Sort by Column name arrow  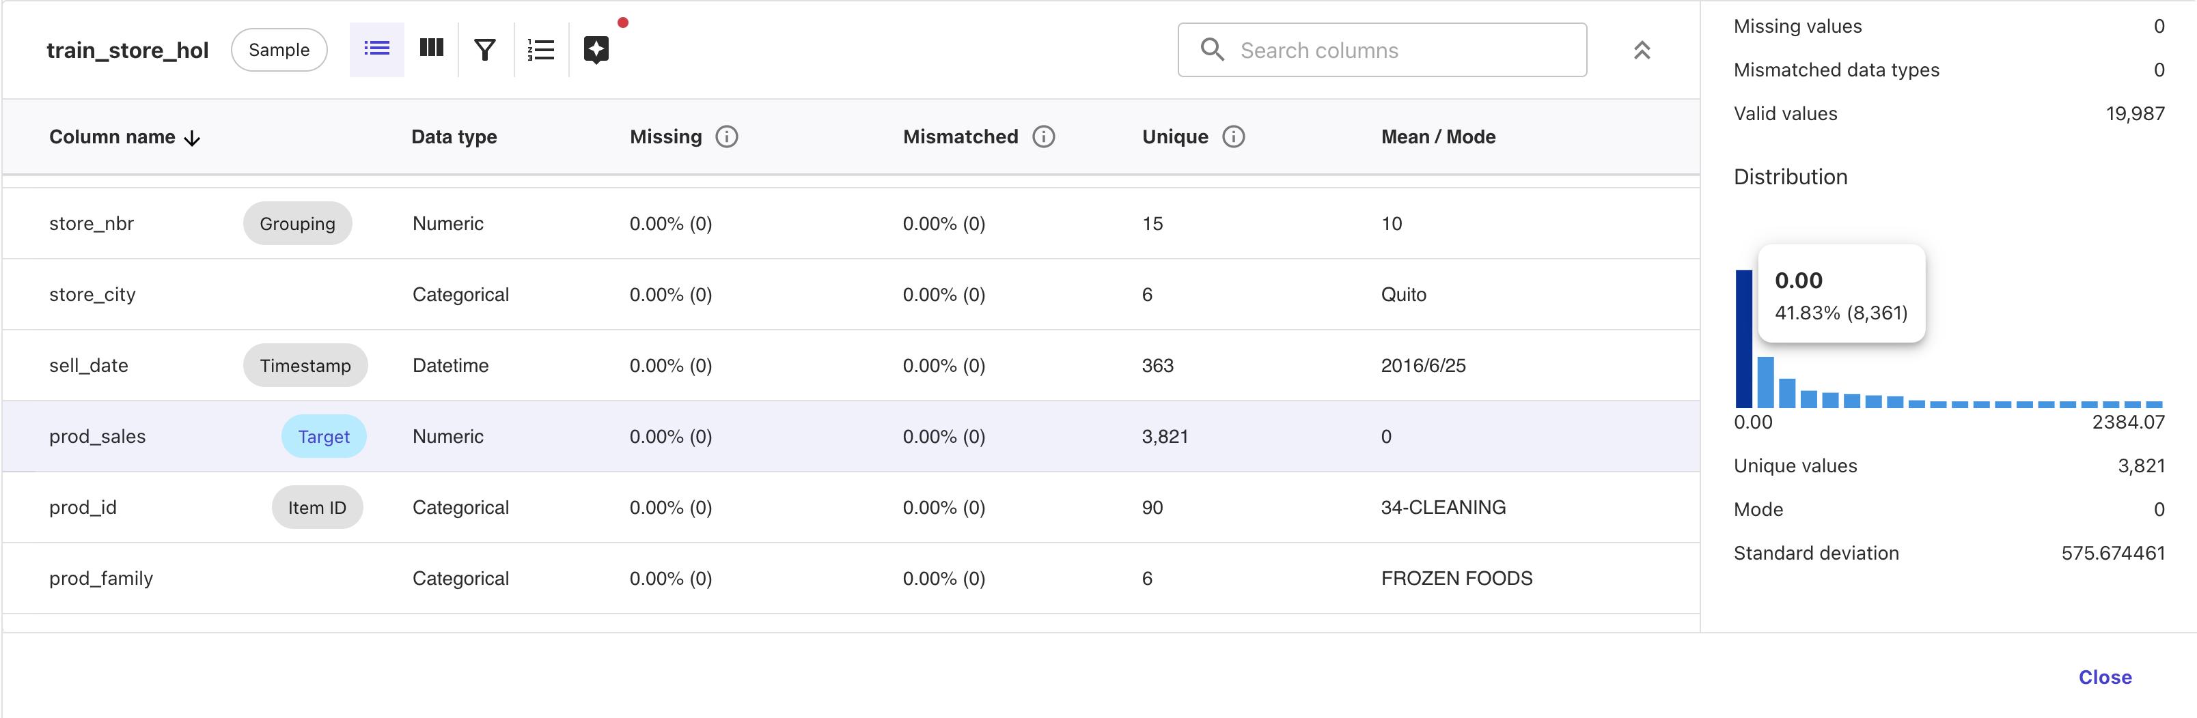click(x=193, y=138)
